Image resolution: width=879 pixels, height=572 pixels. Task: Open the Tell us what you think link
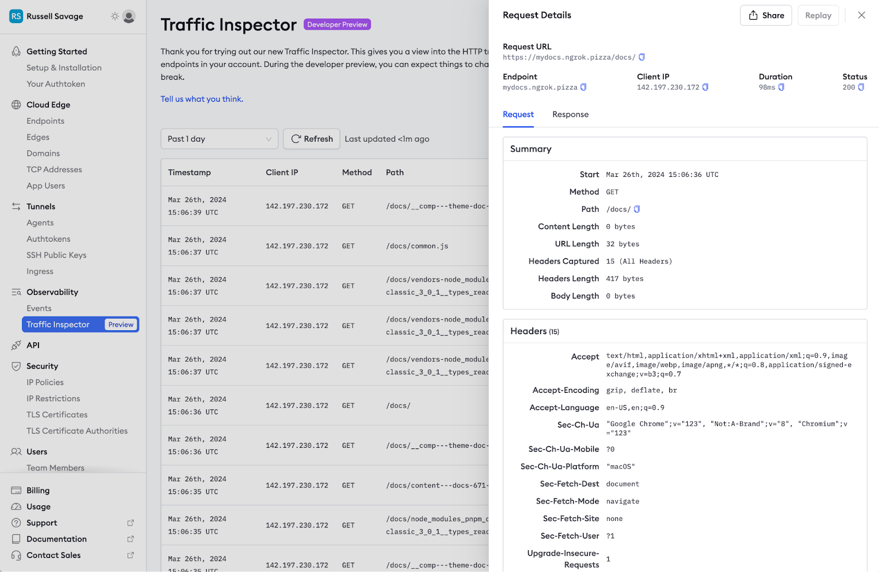(x=202, y=99)
